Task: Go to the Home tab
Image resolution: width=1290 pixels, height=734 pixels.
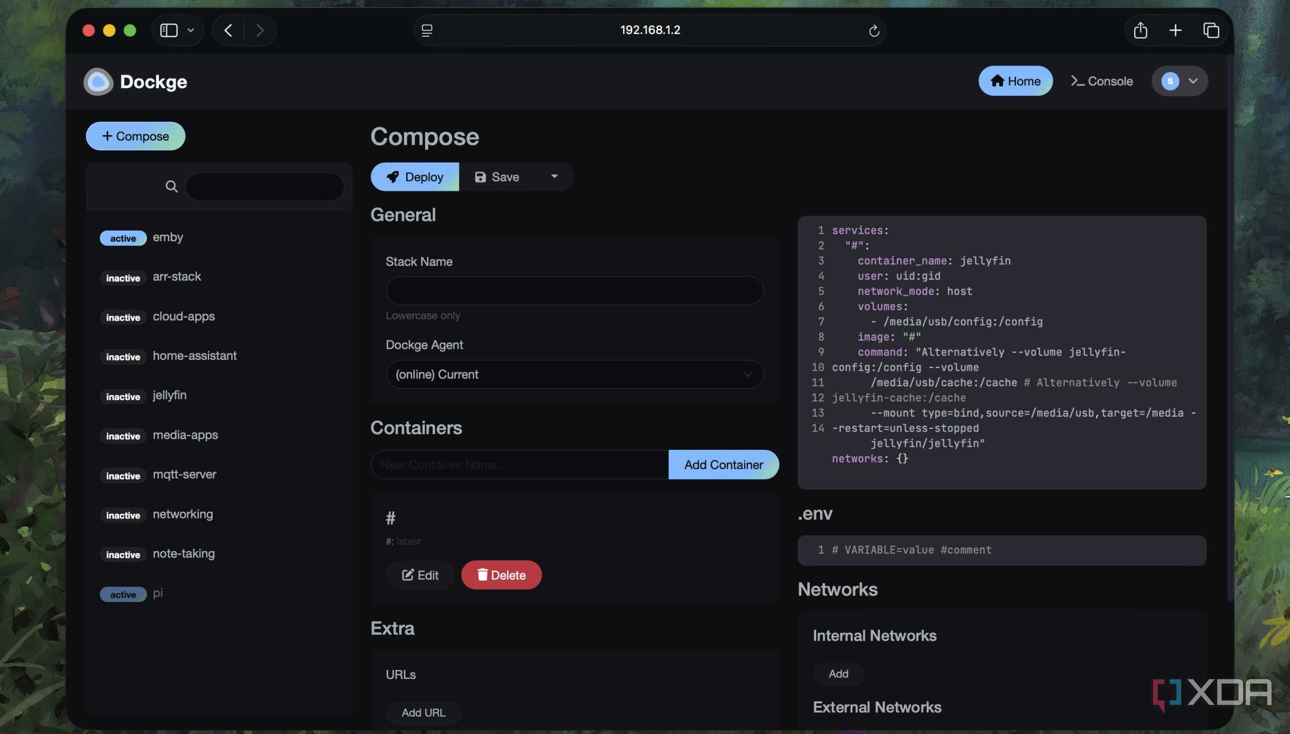Action: pos(1015,81)
